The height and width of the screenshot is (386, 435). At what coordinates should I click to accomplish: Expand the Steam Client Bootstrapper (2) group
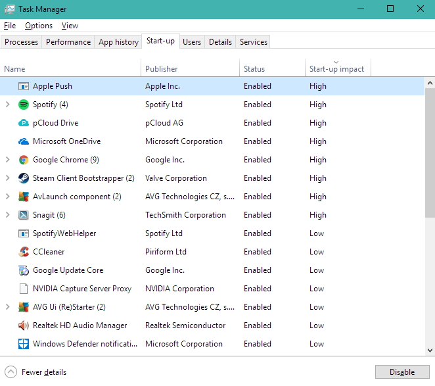[x=8, y=178]
